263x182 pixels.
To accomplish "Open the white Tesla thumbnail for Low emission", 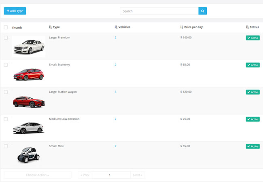I will (28, 128).
